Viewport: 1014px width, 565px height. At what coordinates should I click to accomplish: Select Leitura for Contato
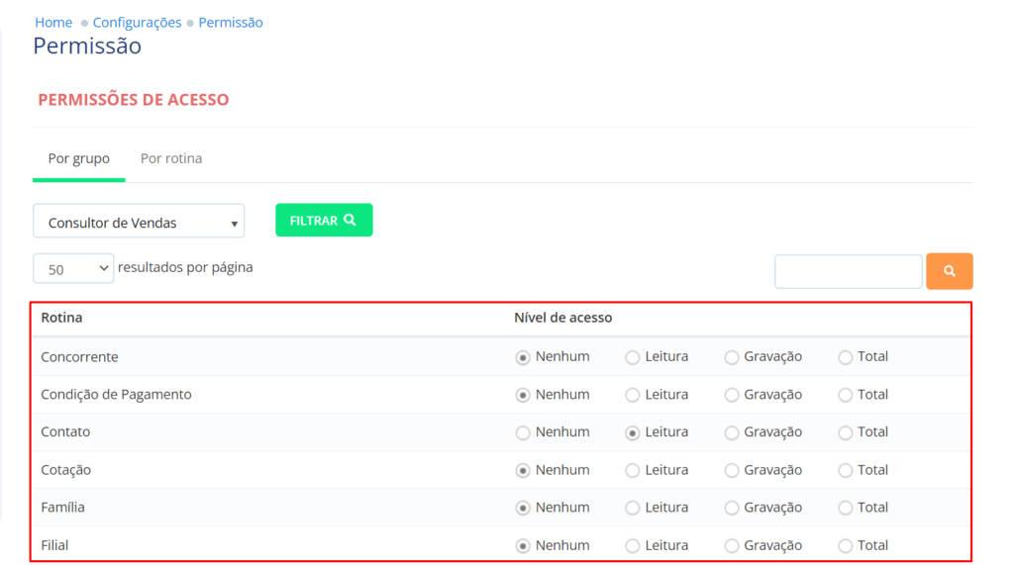click(x=633, y=432)
